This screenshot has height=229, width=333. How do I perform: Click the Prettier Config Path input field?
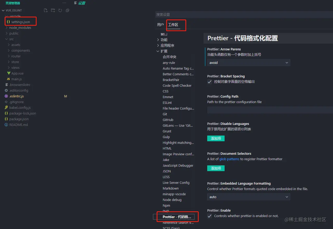point(270,110)
